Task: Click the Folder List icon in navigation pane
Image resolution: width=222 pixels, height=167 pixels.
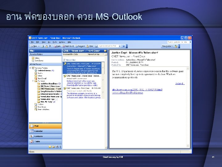Action: (x=53, y=147)
